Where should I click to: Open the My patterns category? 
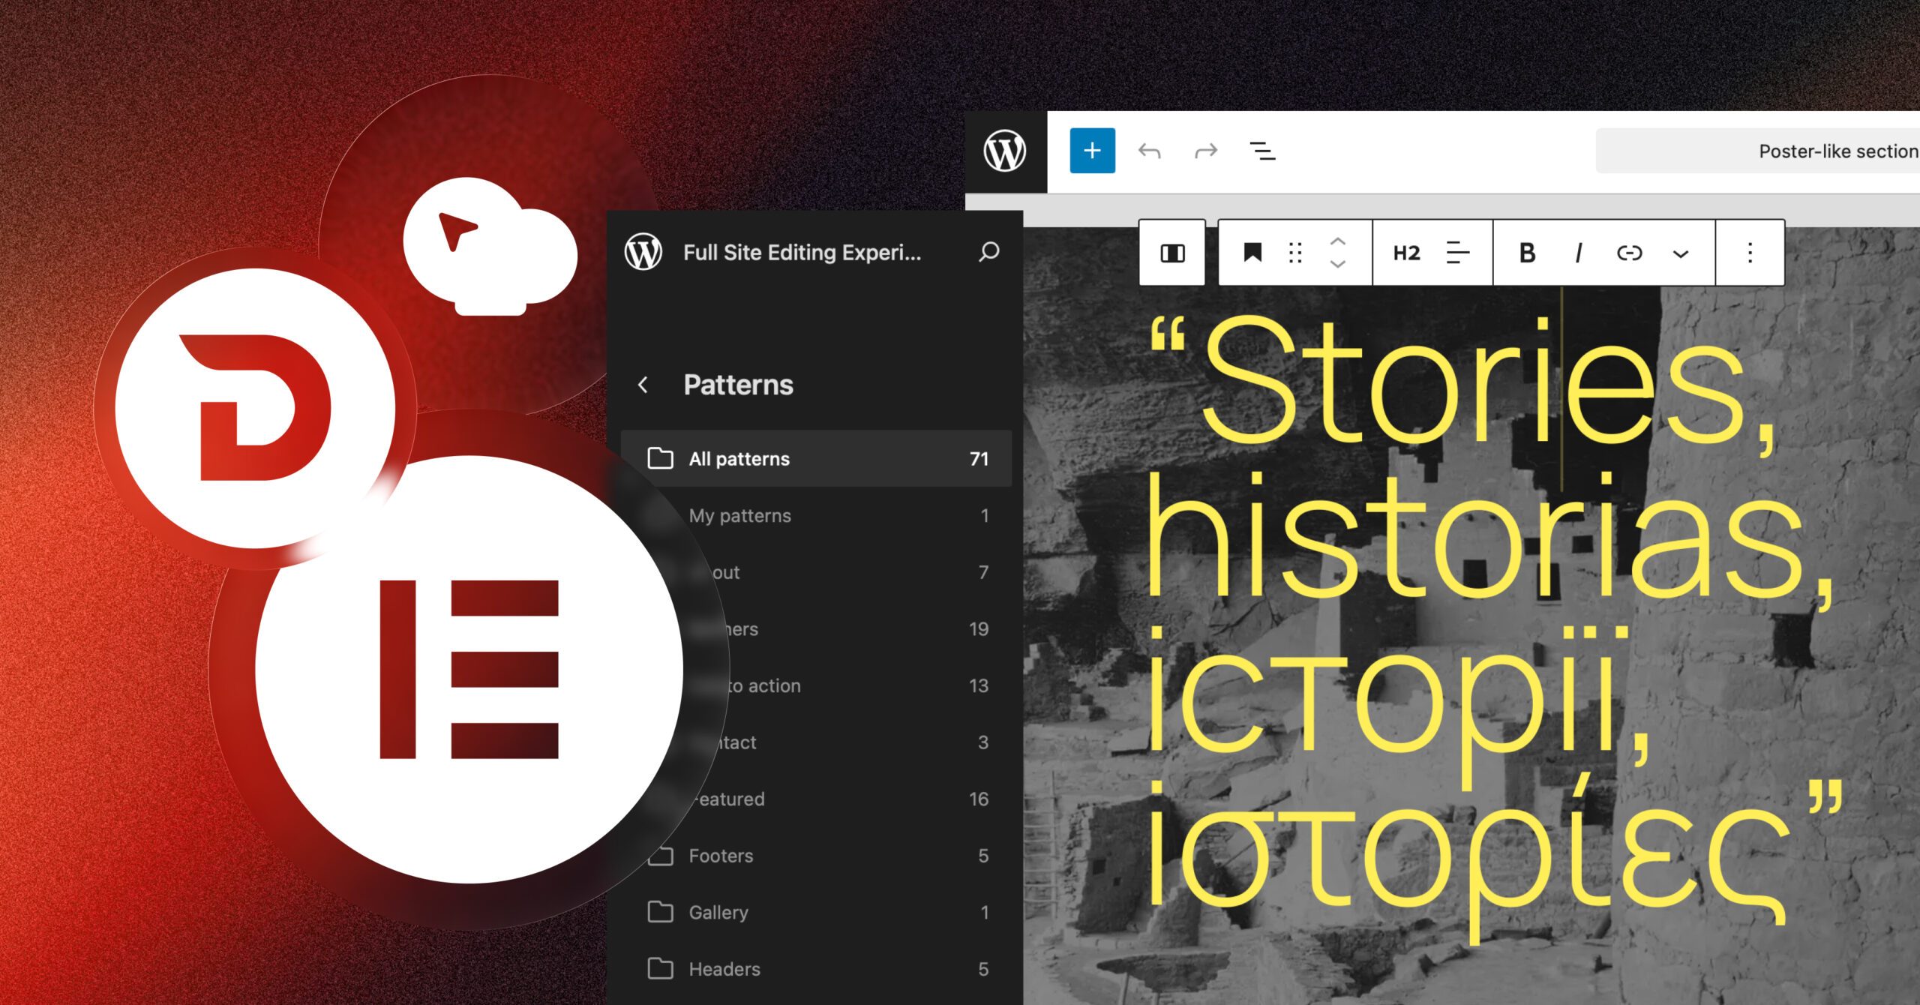tap(739, 515)
